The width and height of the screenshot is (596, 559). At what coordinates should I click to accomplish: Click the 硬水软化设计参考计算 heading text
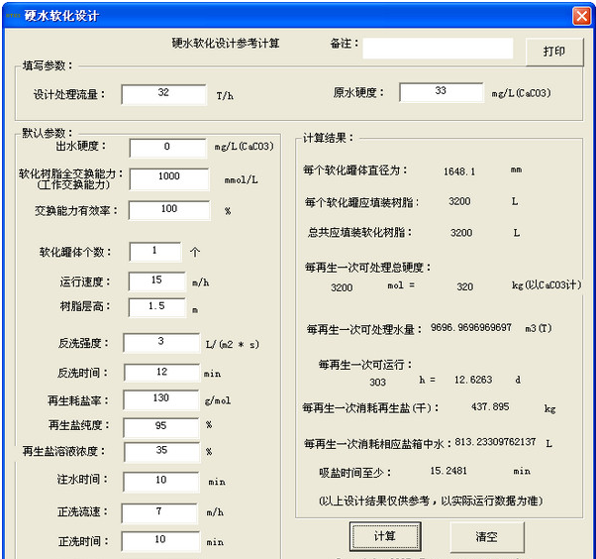click(226, 44)
